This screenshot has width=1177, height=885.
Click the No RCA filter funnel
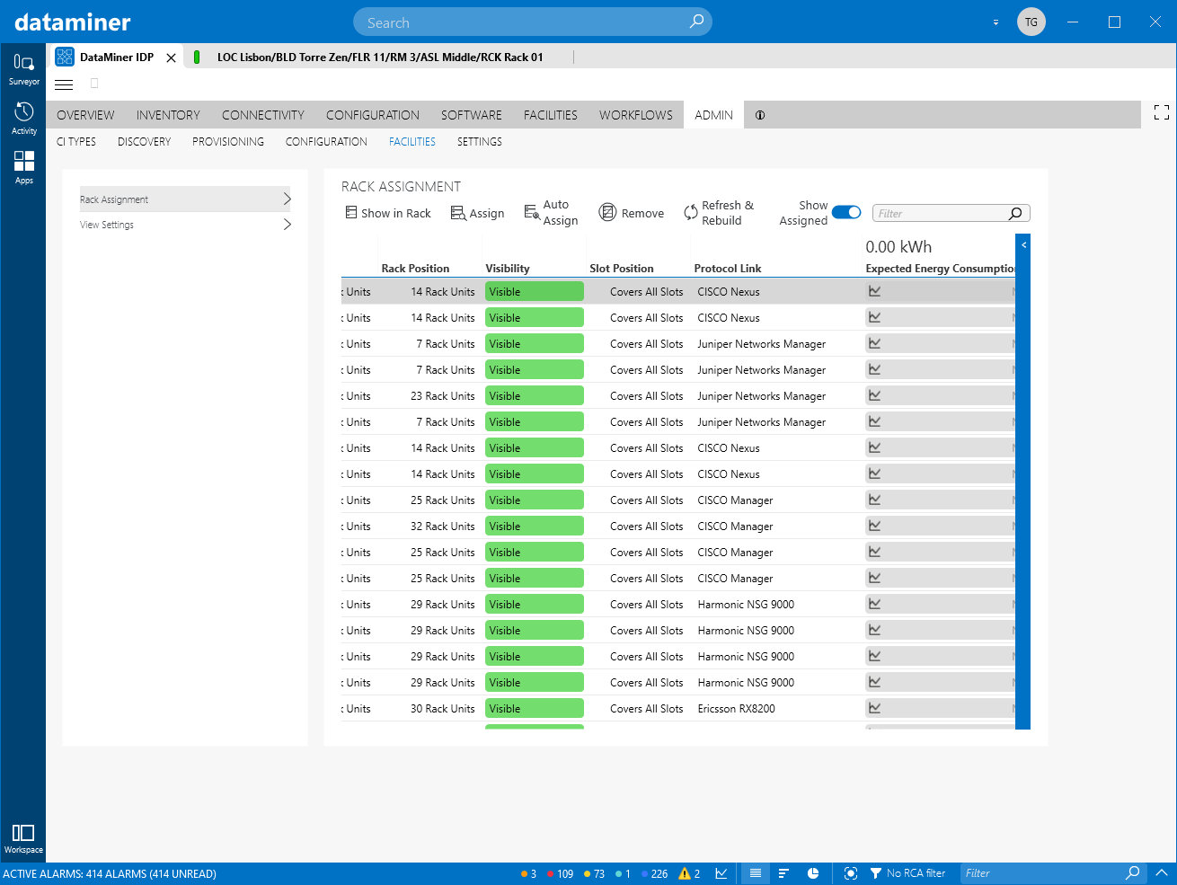pos(876,873)
